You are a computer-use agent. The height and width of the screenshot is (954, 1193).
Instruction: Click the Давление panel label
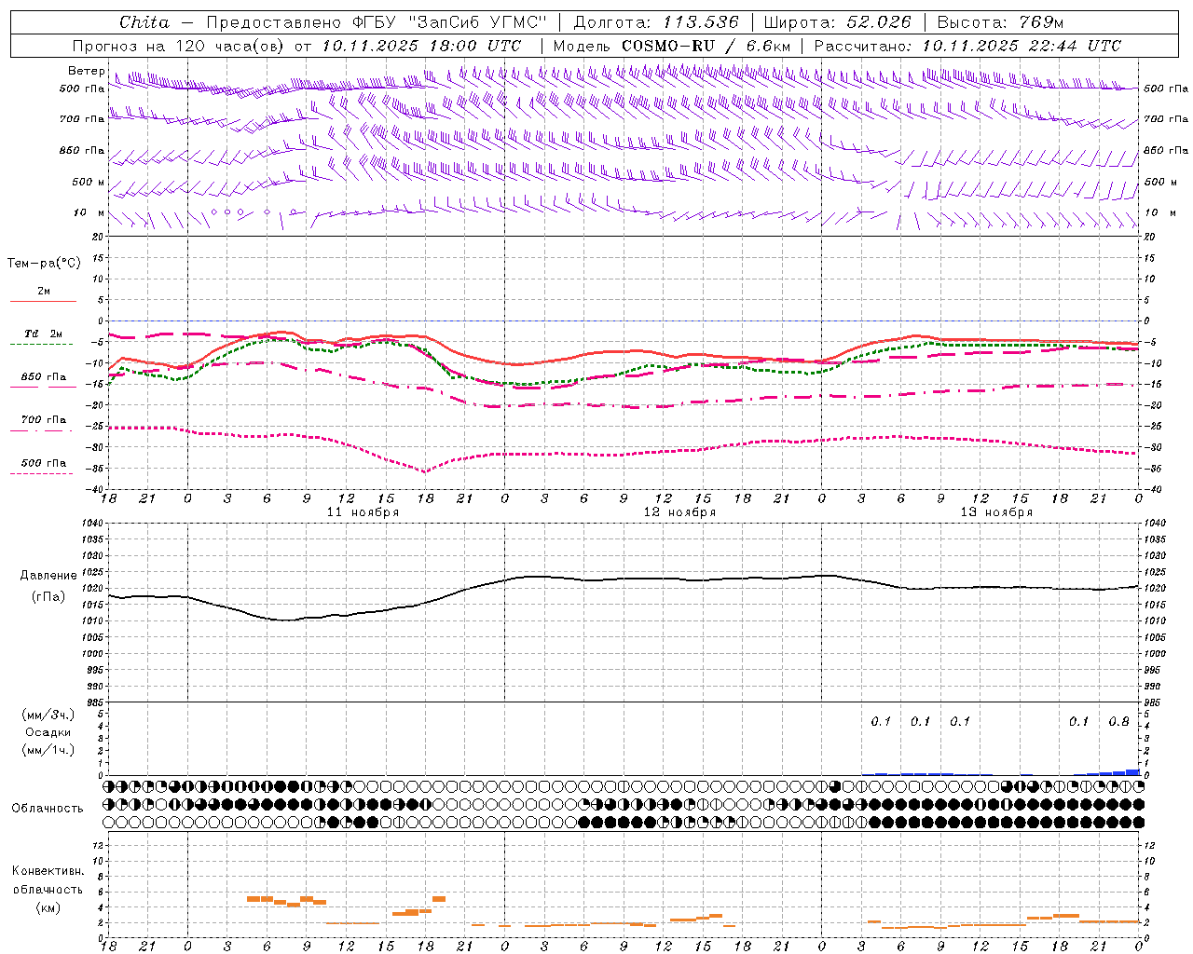(48, 576)
